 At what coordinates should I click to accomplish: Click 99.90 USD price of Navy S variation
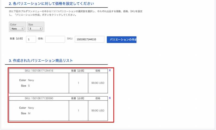click(98, 83)
